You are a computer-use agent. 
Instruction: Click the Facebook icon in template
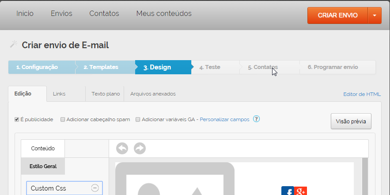tap(288, 191)
